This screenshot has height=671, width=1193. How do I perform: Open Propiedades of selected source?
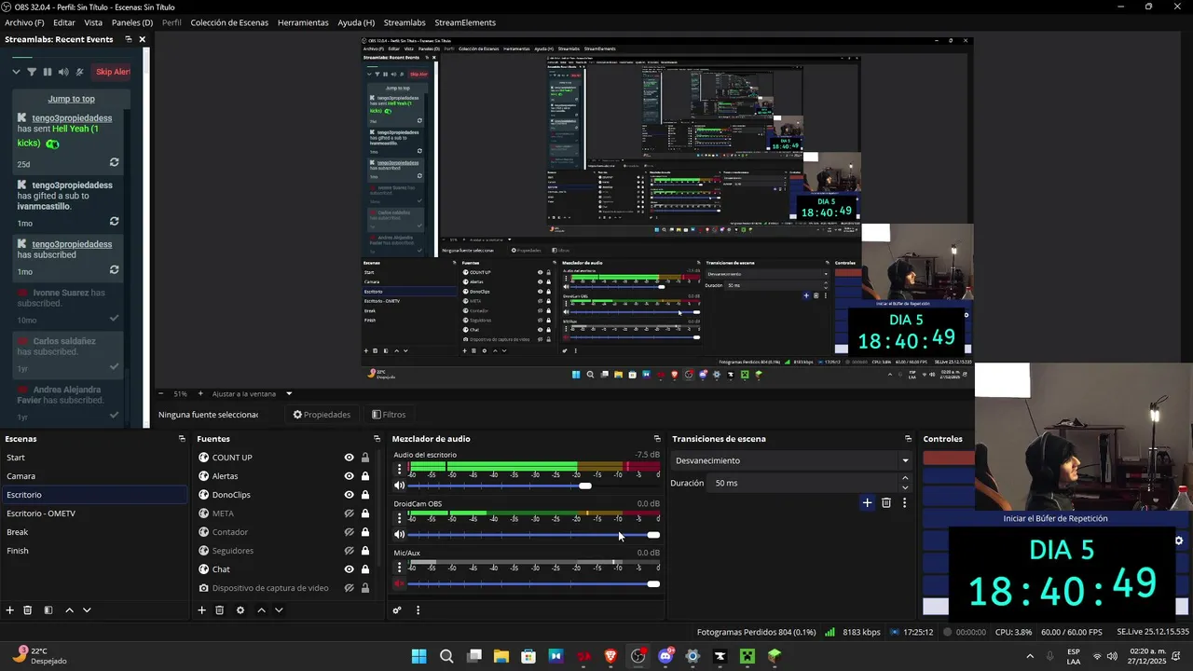click(322, 415)
